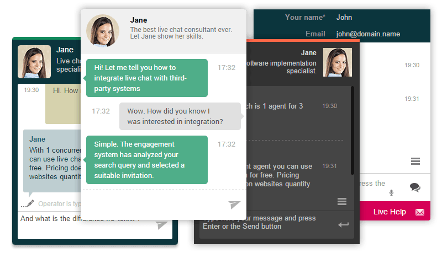Click the dark chat window scrollbar

click(x=352, y=131)
